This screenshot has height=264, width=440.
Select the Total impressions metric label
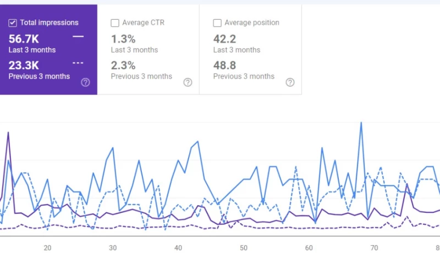pyautogui.click(x=49, y=23)
